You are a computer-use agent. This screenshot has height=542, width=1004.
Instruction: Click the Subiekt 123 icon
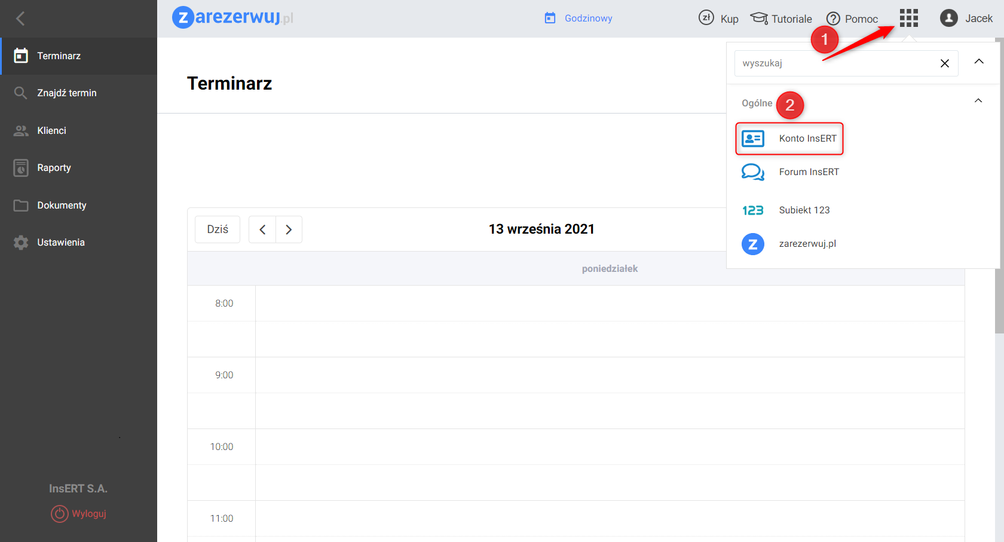tap(753, 210)
